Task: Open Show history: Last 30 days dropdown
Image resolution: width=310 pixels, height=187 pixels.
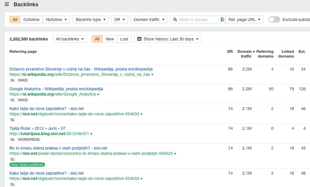Action: tap(168, 39)
